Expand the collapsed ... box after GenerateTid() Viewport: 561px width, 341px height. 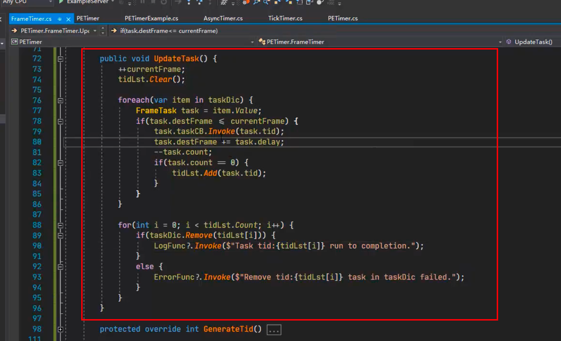(x=274, y=330)
